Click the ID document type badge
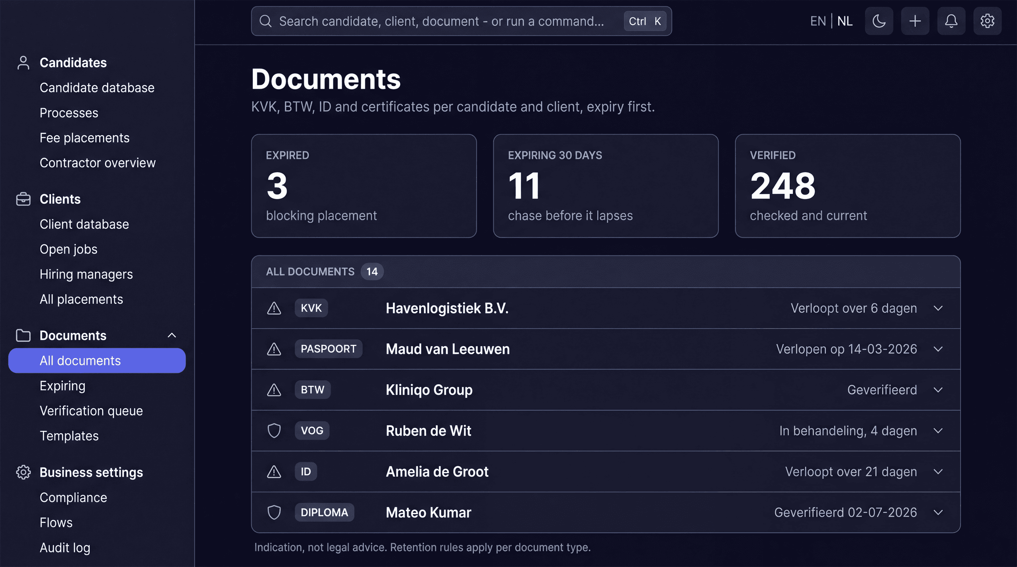The image size is (1017, 567). (306, 472)
